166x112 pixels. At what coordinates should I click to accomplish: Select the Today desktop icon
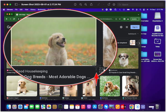(x=157, y=43)
